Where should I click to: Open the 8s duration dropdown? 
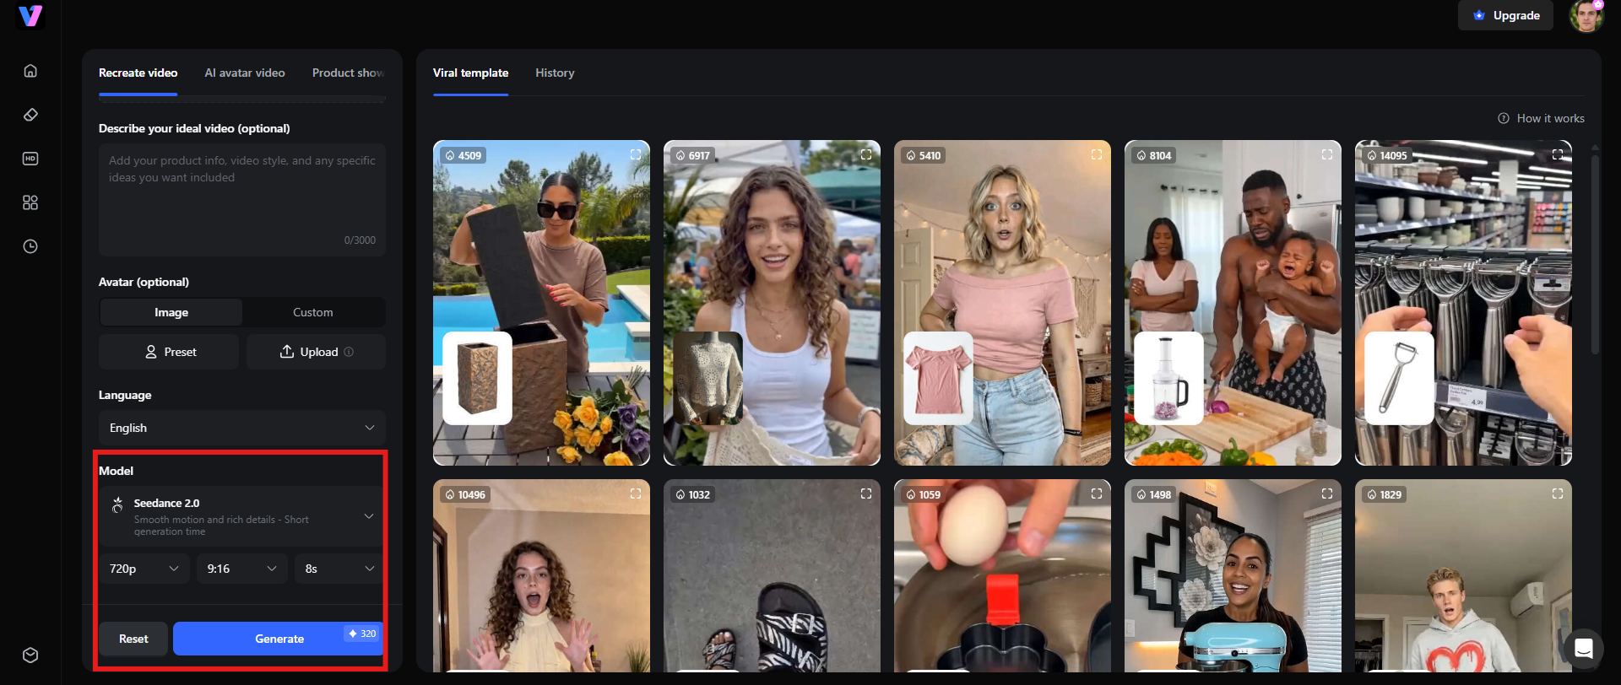pos(340,569)
